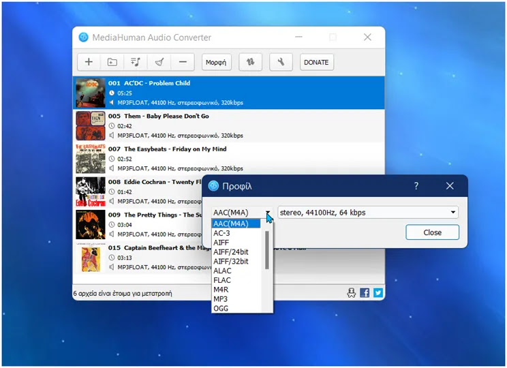
Task: Select Captain Beefheart album cover
Action: click(x=91, y=258)
